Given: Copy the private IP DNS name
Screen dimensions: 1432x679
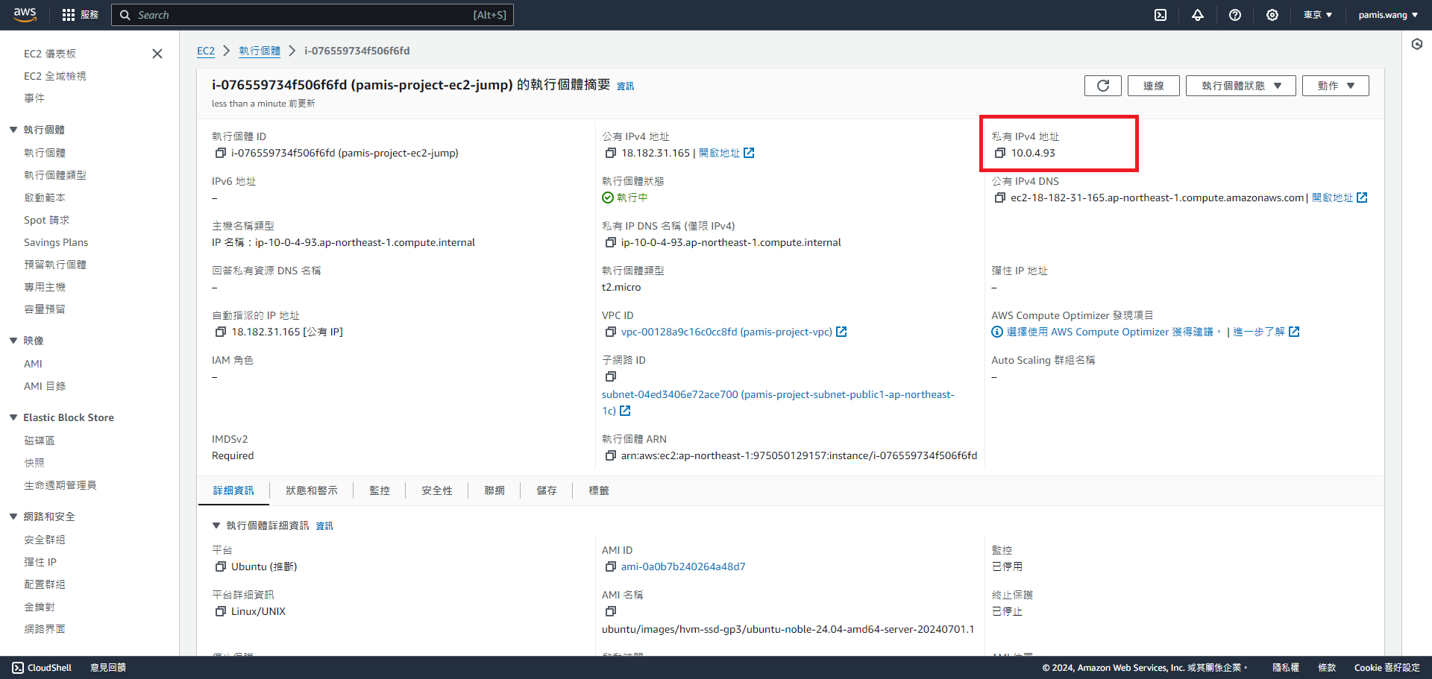Looking at the screenshot, I should [x=611, y=242].
